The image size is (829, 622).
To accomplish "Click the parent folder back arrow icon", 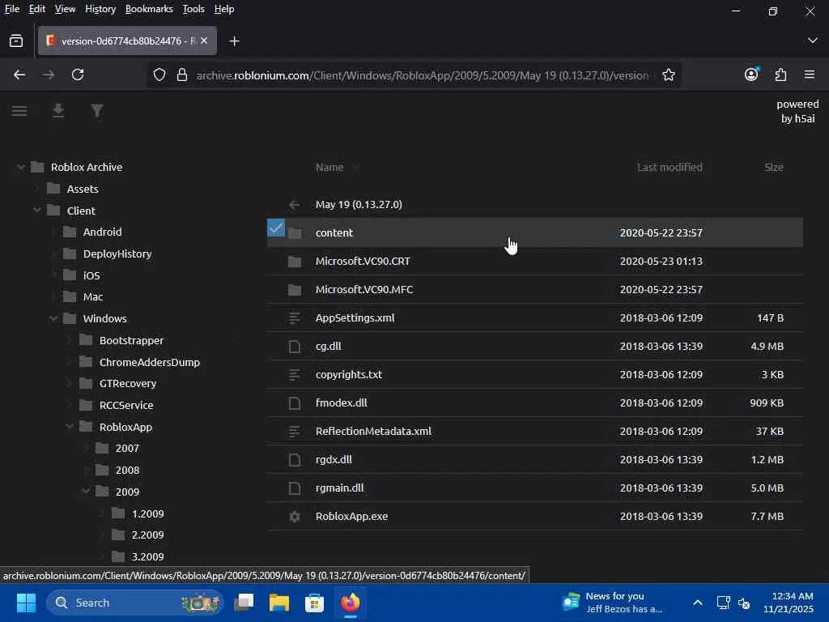I will (x=295, y=205).
